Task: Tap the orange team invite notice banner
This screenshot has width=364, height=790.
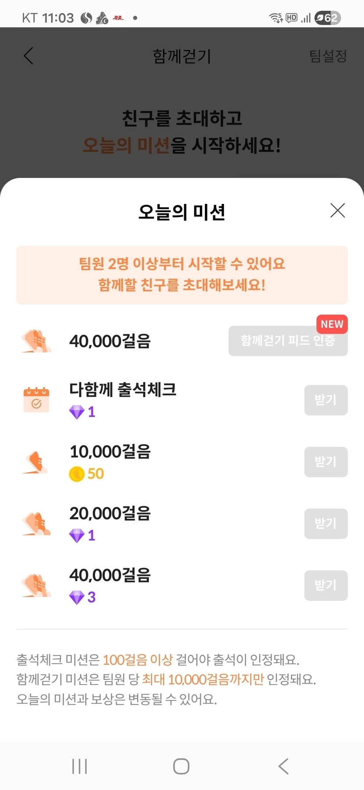Action: 182,275
